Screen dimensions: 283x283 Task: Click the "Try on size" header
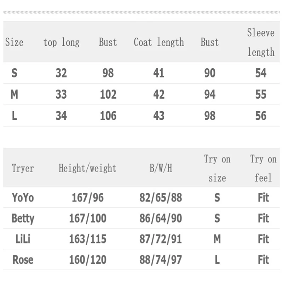(x=217, y=168)
